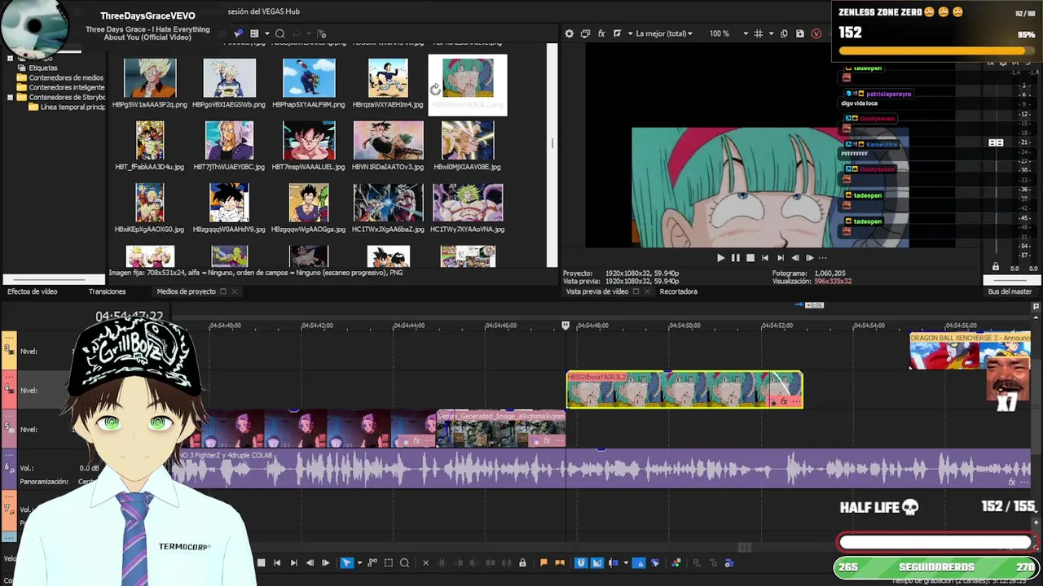The width and height of the screenshot is (1043, 586).
Task: Open the 100 % zoom dropdown arrow
Action: click(746, 33)
